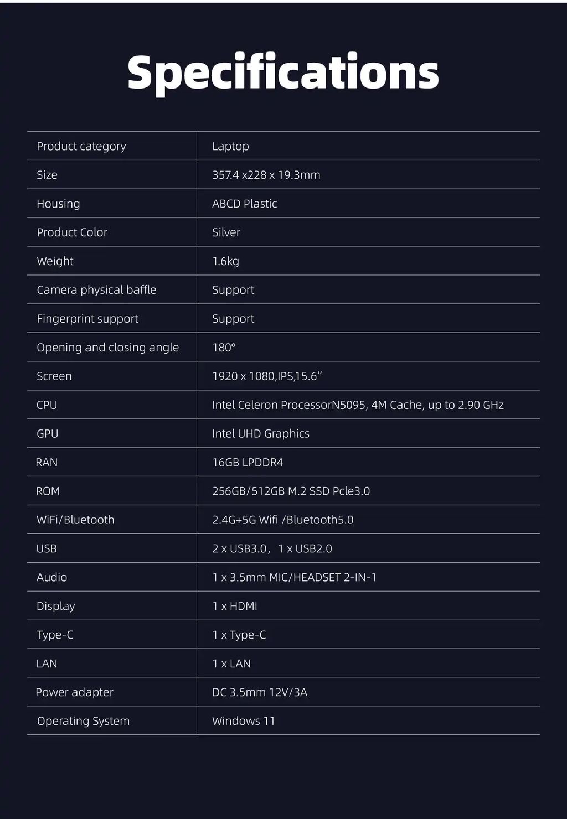
Task: Click the Product Color label
Action: 72,232
